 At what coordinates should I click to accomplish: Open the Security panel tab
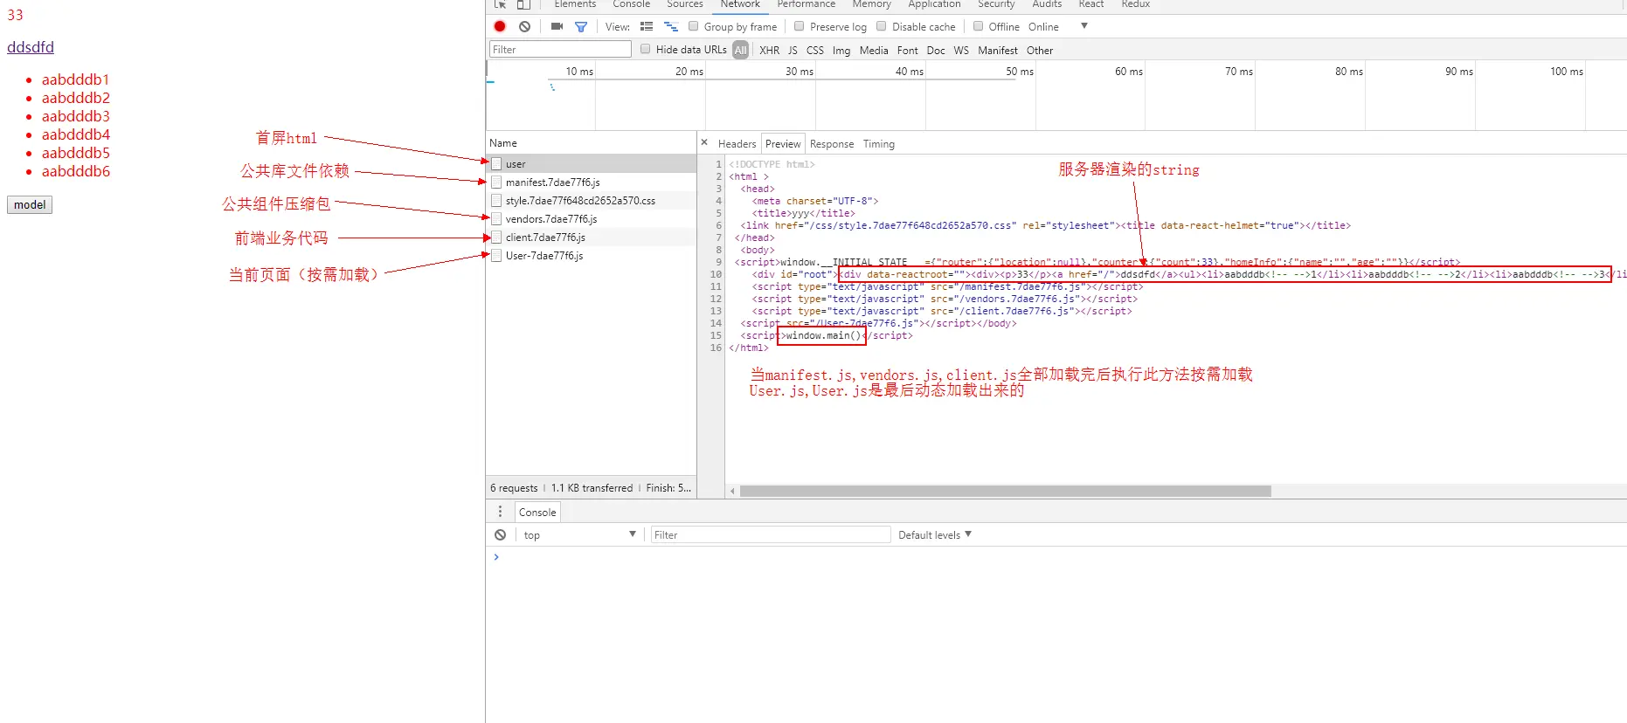[x=996, y=4]
